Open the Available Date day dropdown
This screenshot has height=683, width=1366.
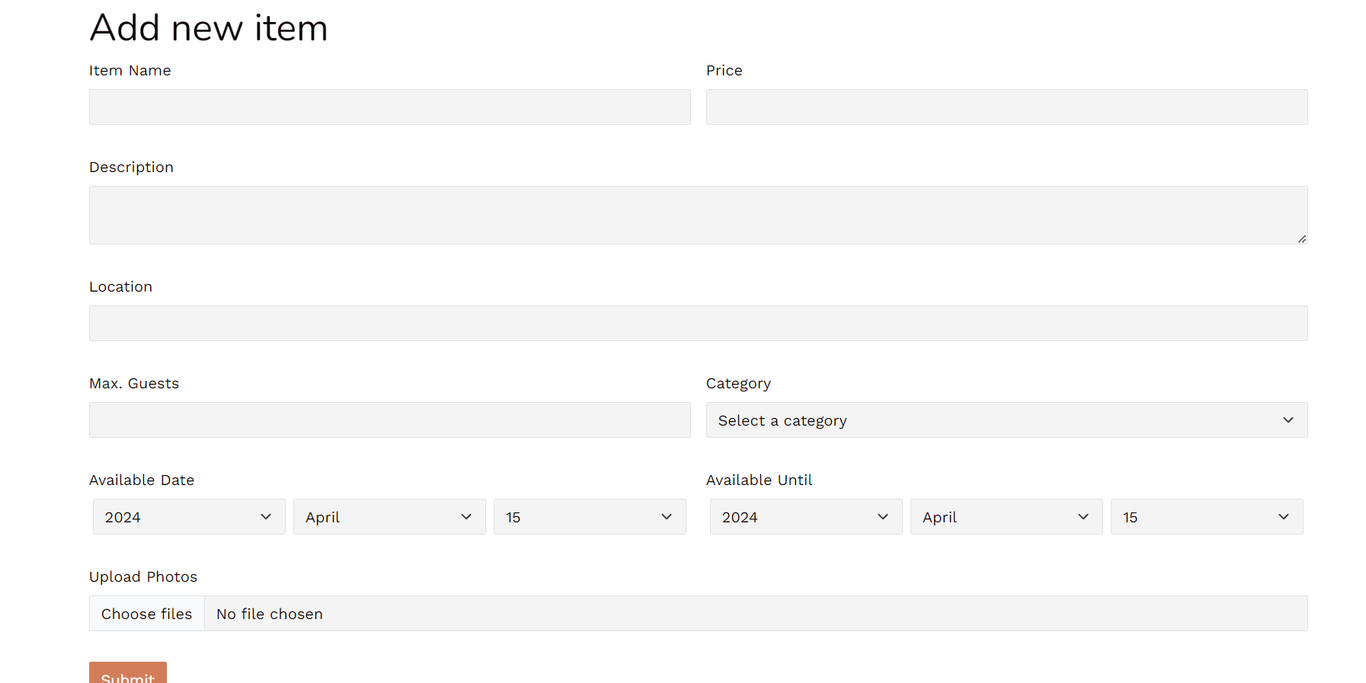coord(590,517)
